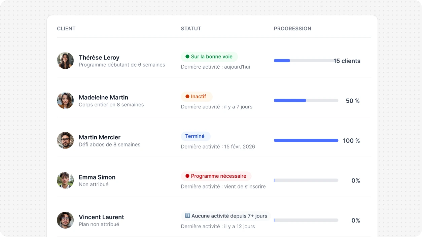The width and height of the screenshot is (422, 237).
Task: Sort by the STATUT column header
Action: click(191, 29)
